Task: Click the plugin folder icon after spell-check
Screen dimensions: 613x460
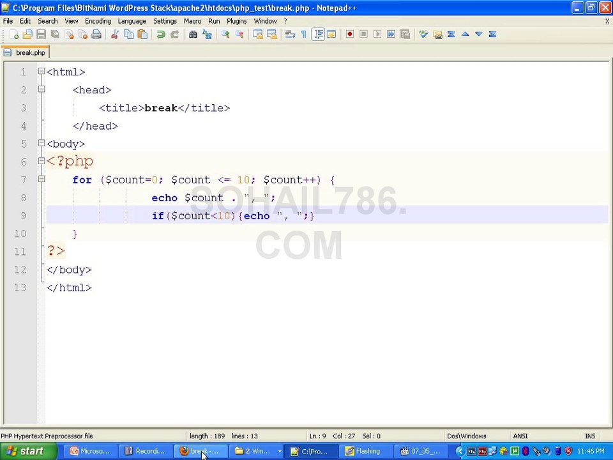Action: click(x=437, y=34)
